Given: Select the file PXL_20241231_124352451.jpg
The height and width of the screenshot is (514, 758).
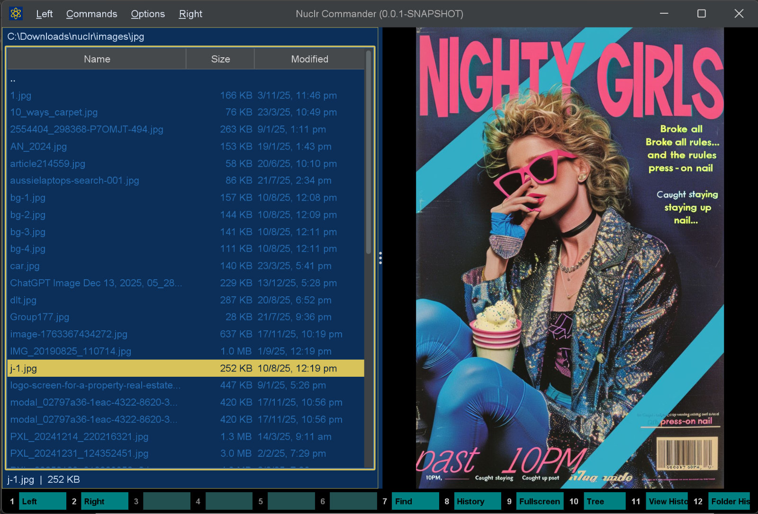Looking at the screenshot, I should (186, 453).
